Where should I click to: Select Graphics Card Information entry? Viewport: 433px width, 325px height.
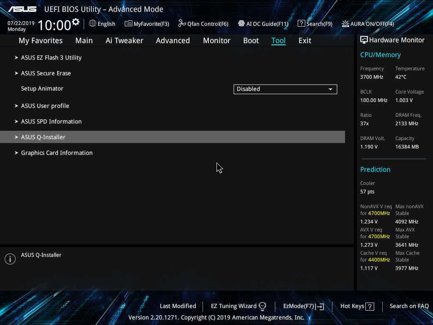[x=57, y=153]
